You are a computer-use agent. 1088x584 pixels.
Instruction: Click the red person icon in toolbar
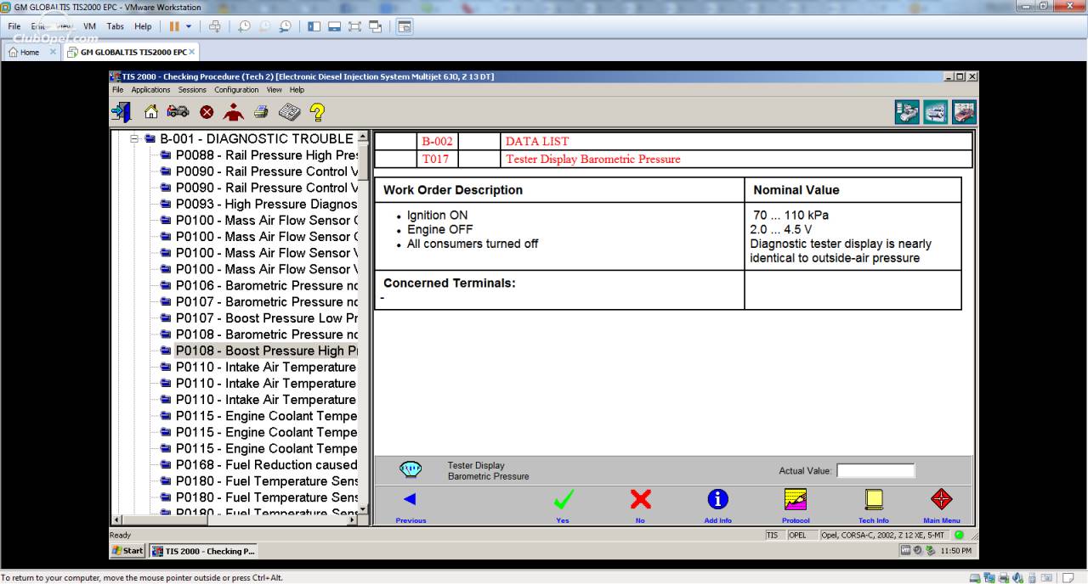[x=233, y=111]
